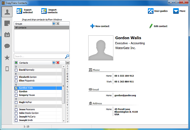
Task: Click Edit contact button
Action: tap(158, 26)
